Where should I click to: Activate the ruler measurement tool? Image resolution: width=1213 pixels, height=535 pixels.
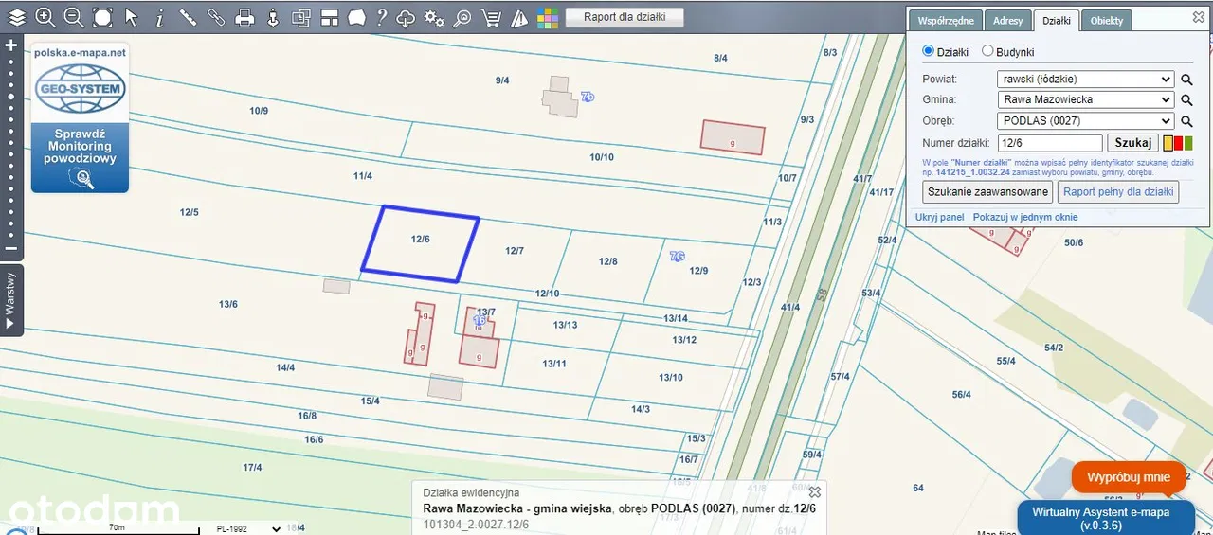click(188, 17)
